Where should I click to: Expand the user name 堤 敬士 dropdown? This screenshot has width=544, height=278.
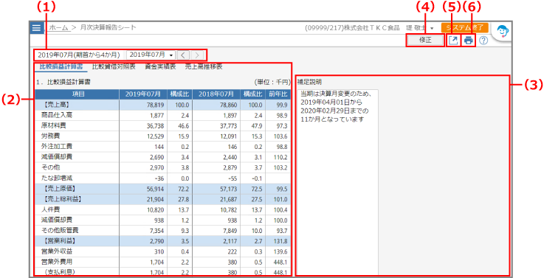[421, 28]
